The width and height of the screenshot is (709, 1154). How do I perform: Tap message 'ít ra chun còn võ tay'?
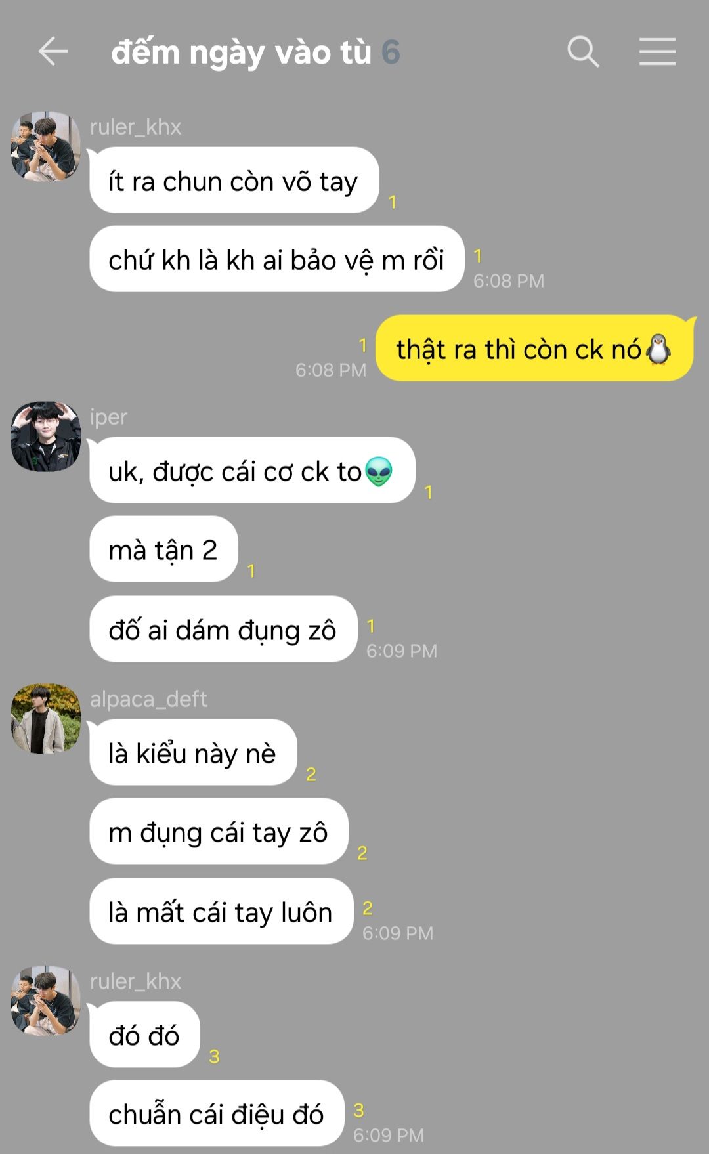(x=234, y=181)
